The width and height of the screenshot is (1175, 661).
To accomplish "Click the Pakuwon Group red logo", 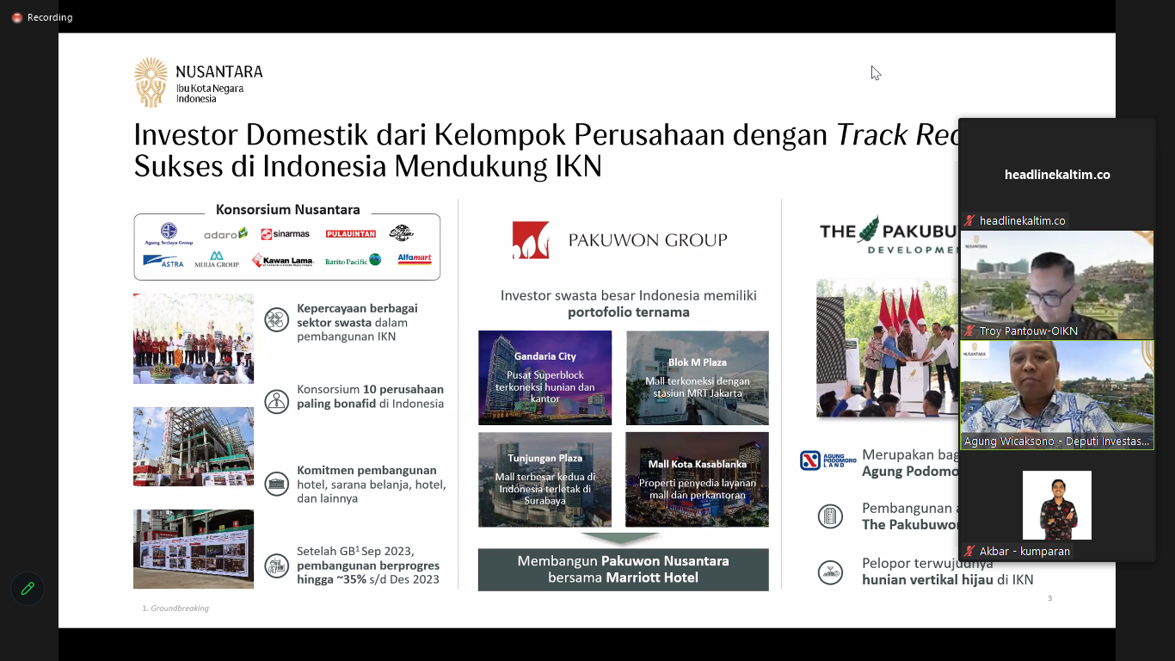I will (531, 240).
